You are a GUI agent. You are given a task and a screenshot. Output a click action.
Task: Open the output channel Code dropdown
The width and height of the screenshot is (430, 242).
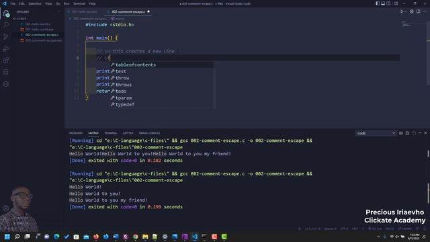coord(376,133)
